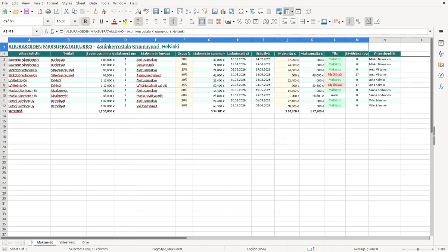This screenshot has width=448, height=252.
Task: Open Conditional Formatting dropdown arrow
Action: tap(342, 22)
